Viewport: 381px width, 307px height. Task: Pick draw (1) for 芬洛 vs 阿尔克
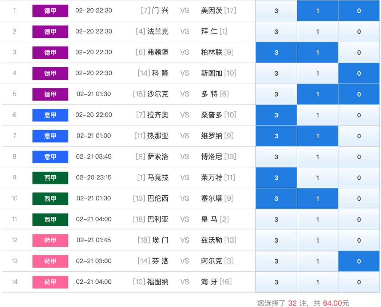(317, 261)
